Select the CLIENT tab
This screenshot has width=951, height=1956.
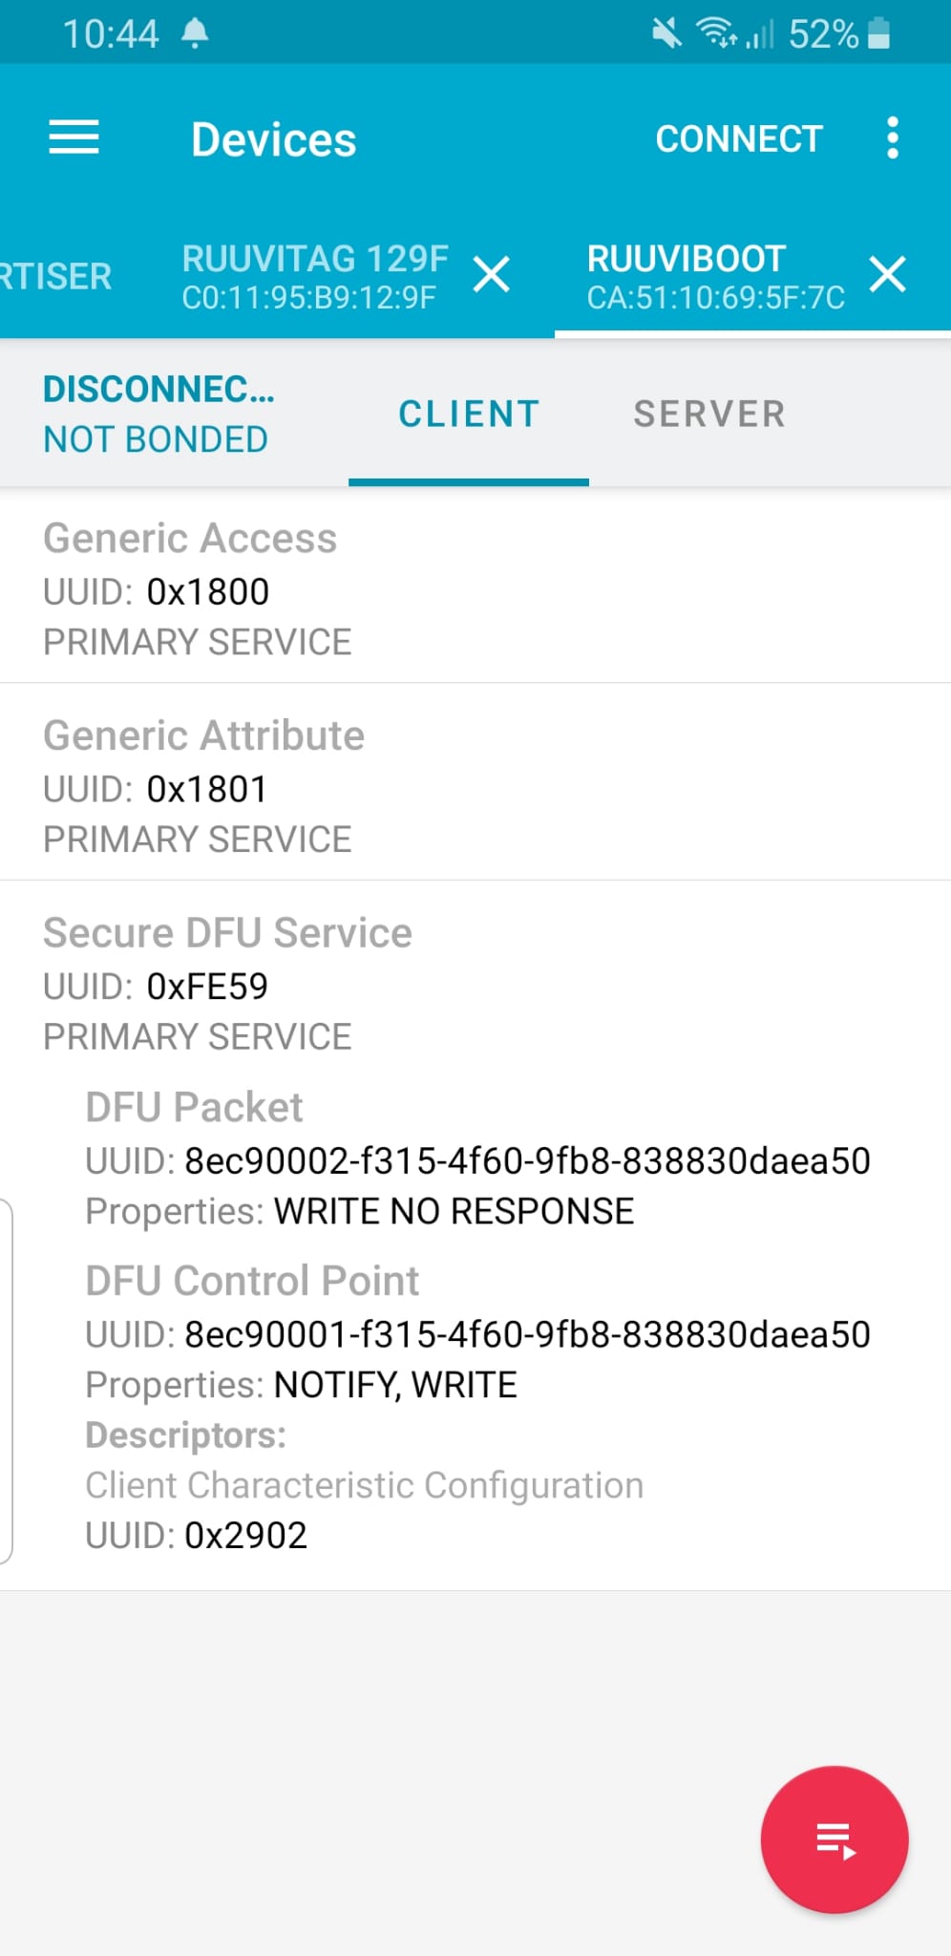pos(469,414)
